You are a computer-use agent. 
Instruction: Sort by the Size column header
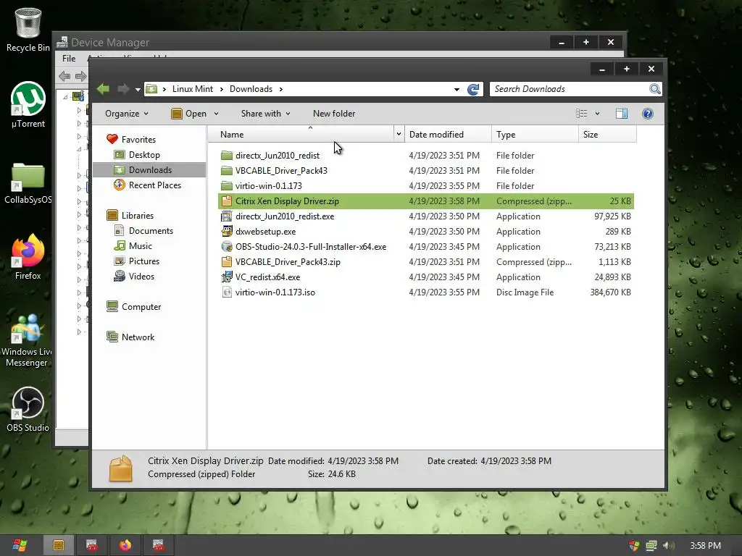608,134
